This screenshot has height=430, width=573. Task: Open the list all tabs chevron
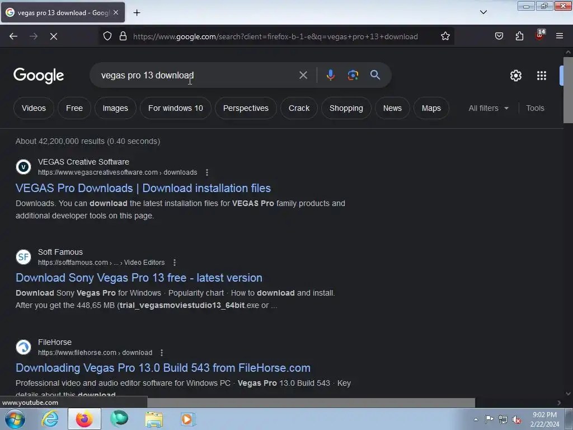pyautogui.click(x=483, y=12)
